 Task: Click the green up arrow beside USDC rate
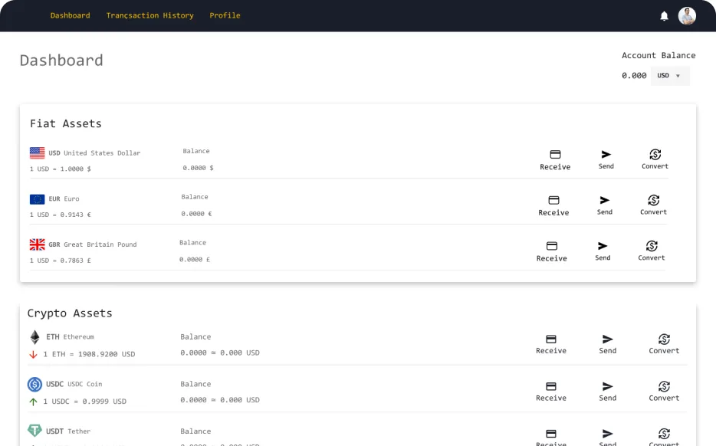pyautogui.click(x=33, y=402)
